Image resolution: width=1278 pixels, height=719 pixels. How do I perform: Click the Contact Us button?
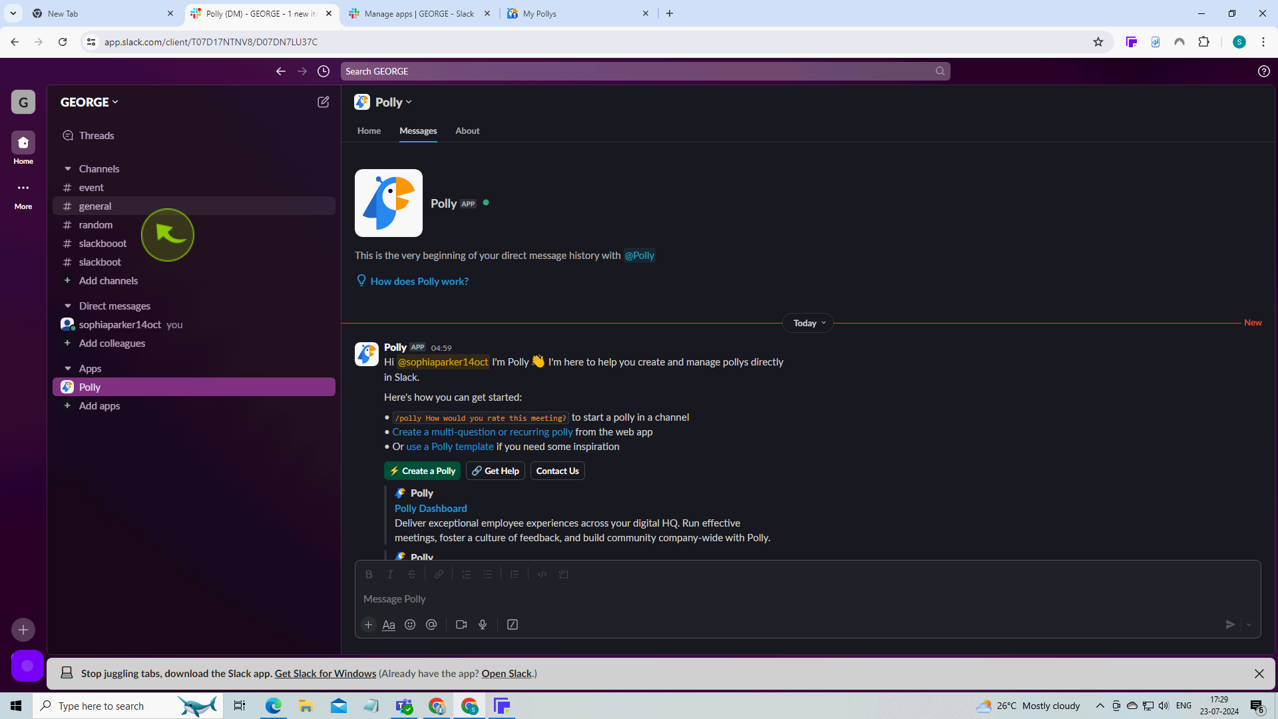557,471
